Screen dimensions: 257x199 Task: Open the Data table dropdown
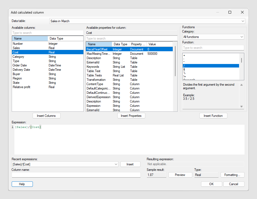click(147, 21)
